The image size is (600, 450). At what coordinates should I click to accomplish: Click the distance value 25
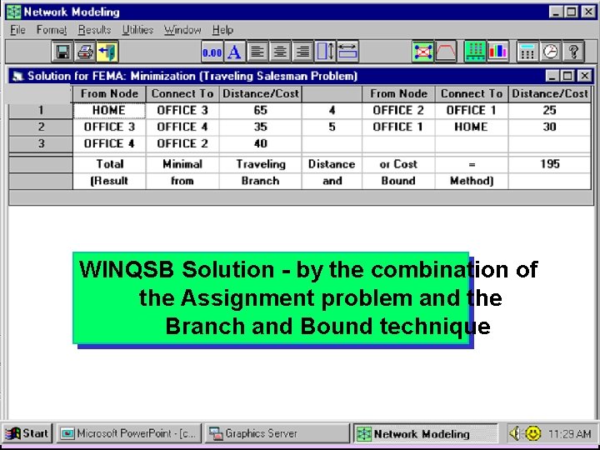tap(549, 110)
